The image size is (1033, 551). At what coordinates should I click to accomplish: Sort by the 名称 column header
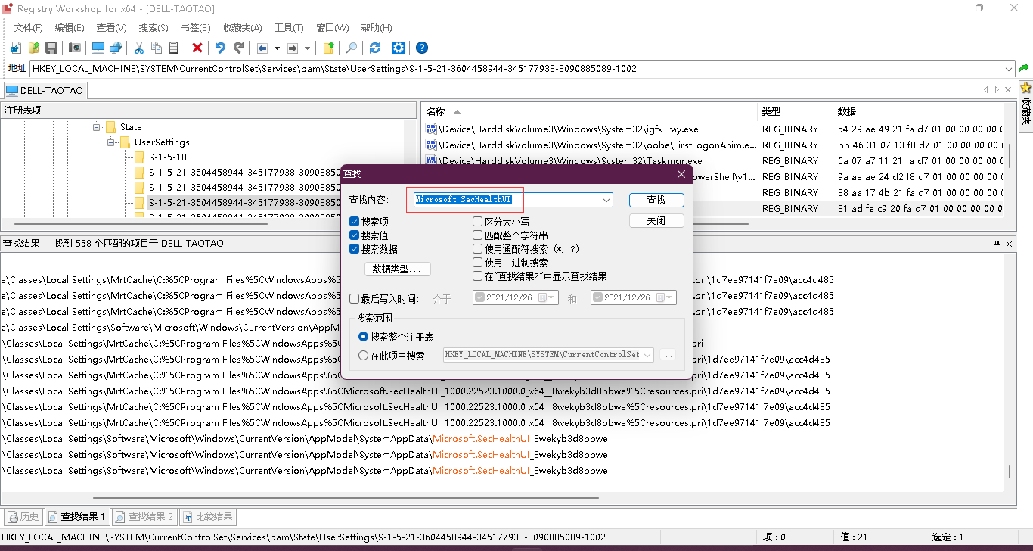point(590,112)
